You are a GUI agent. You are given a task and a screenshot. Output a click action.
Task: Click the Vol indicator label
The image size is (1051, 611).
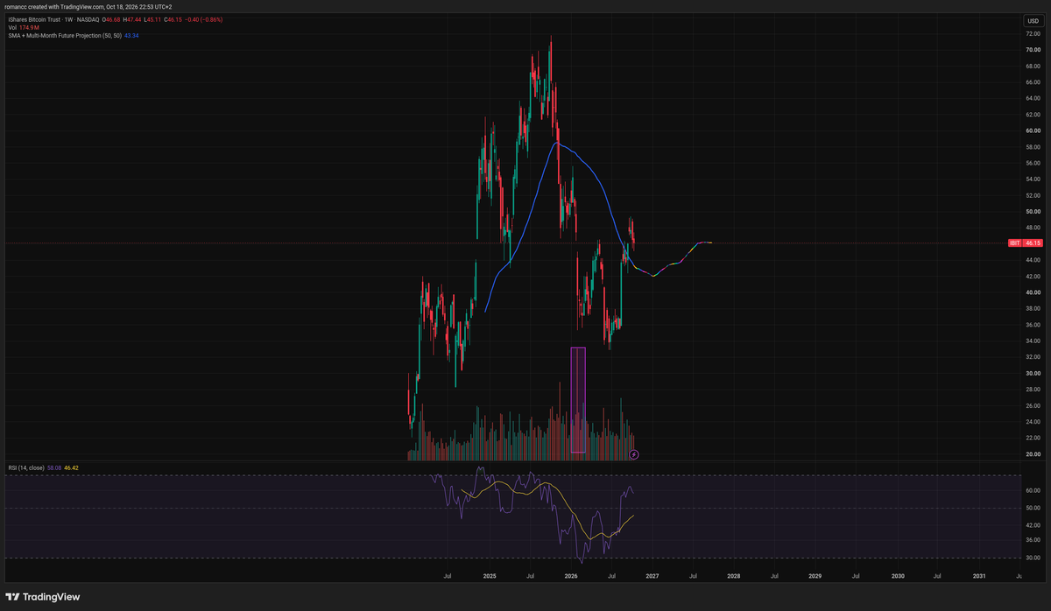(12, 27)
